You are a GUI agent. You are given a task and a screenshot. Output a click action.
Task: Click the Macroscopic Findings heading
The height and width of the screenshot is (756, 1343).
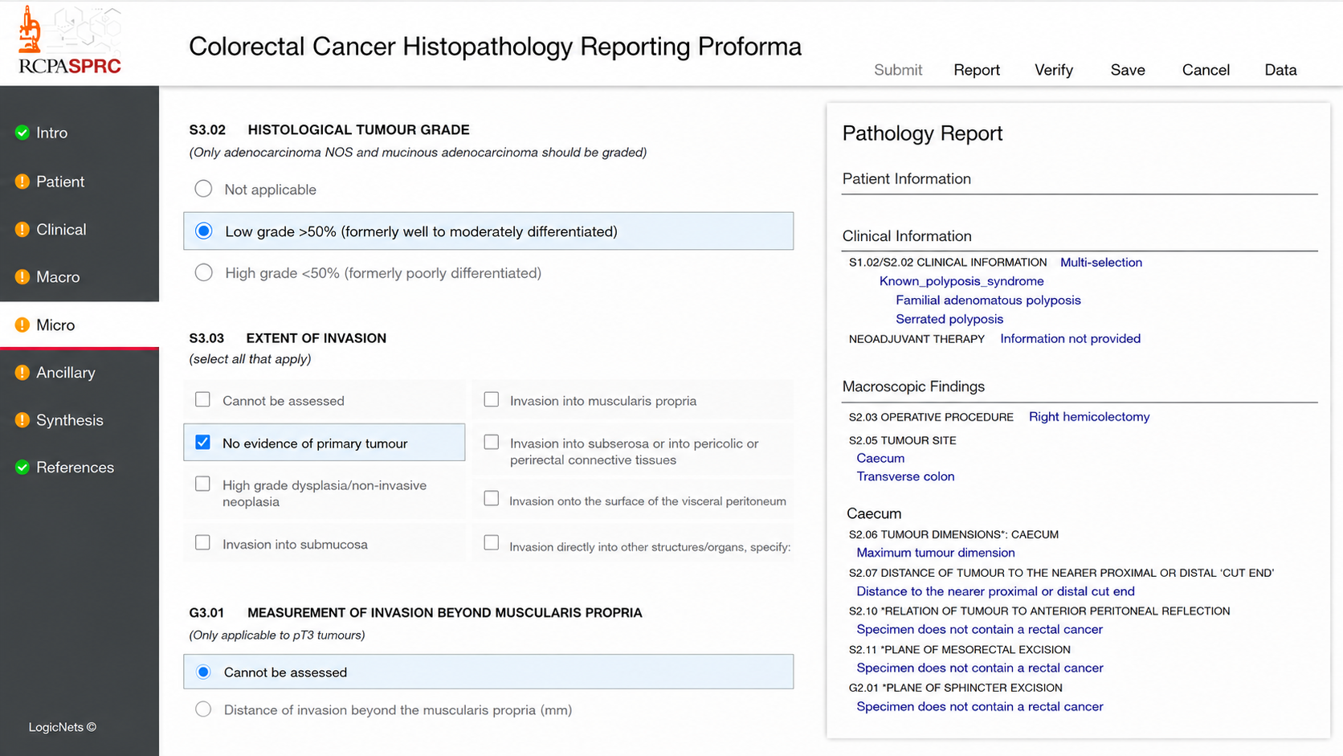click(913, 386)
